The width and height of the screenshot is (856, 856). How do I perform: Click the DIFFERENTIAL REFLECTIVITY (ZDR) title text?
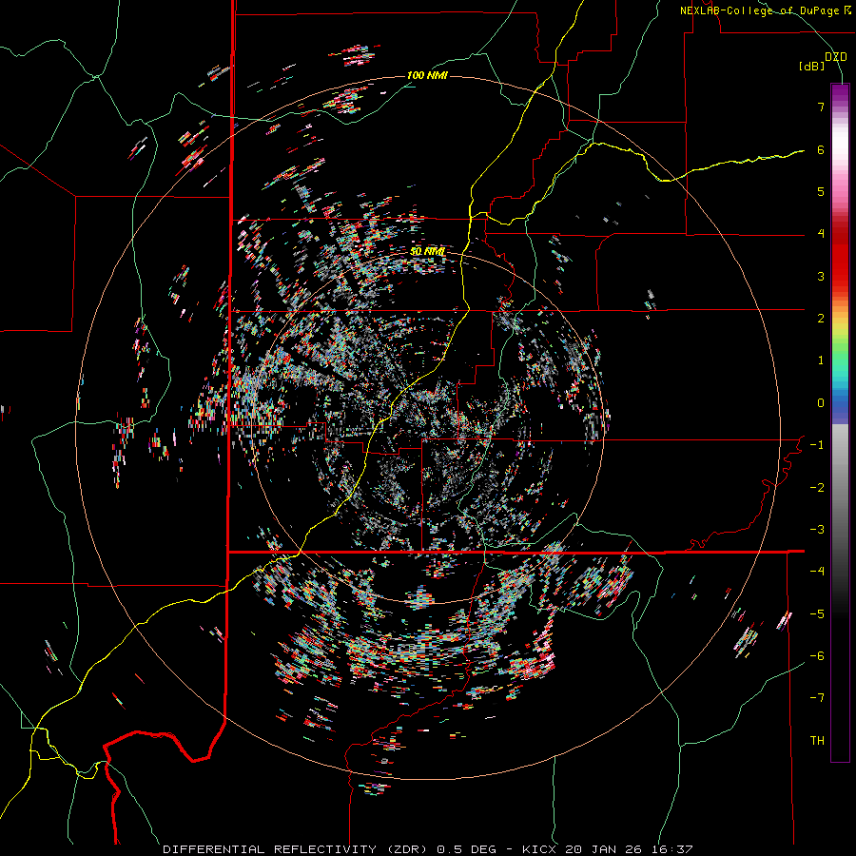297,849
